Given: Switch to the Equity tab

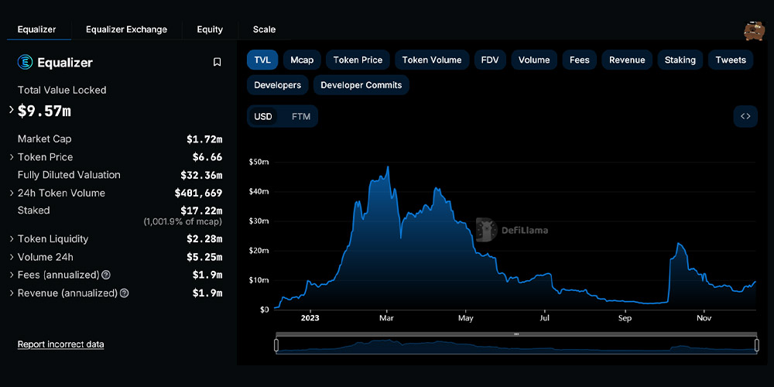Looking at the screenshot, I should tap(210, 29).
